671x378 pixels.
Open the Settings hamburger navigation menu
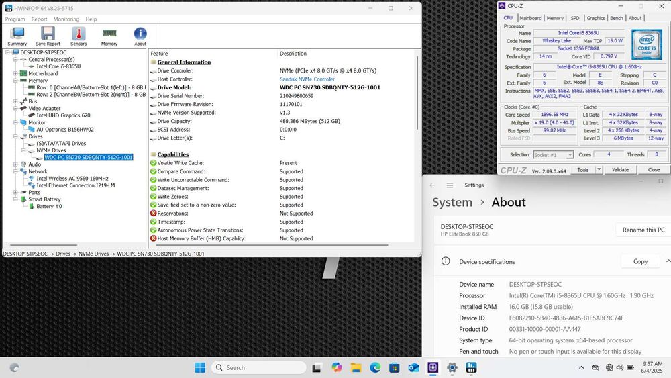(450, 185)
